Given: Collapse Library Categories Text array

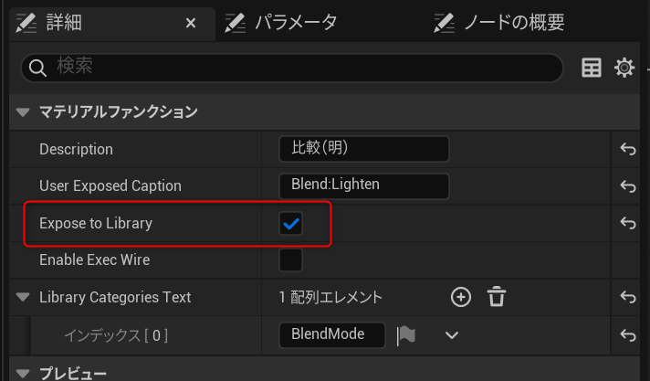Looking at the screenshot, I should (x=23, y=297).
